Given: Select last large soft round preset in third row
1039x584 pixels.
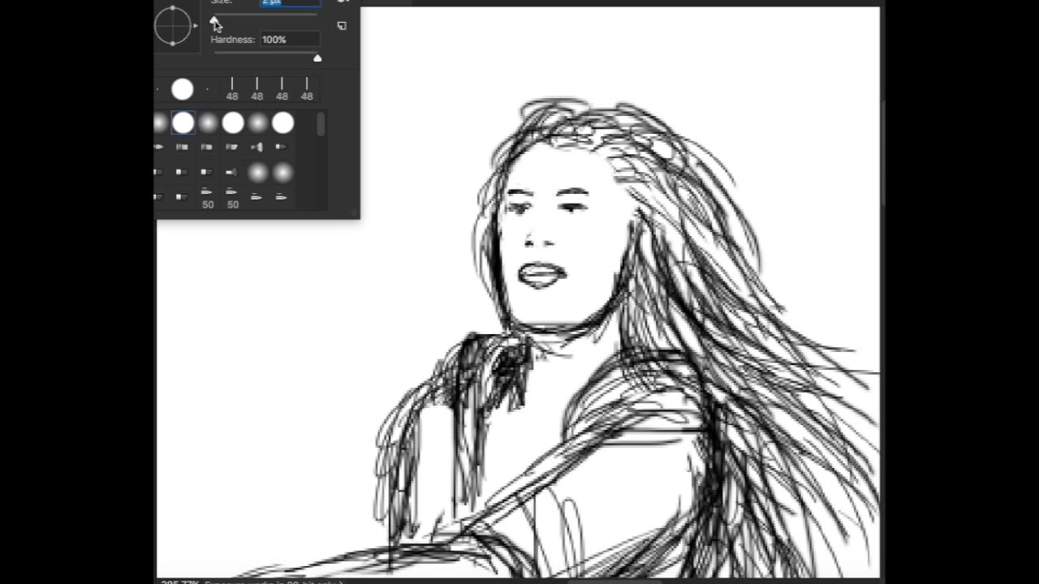Looking at the screenshot, I should point(282,173).
